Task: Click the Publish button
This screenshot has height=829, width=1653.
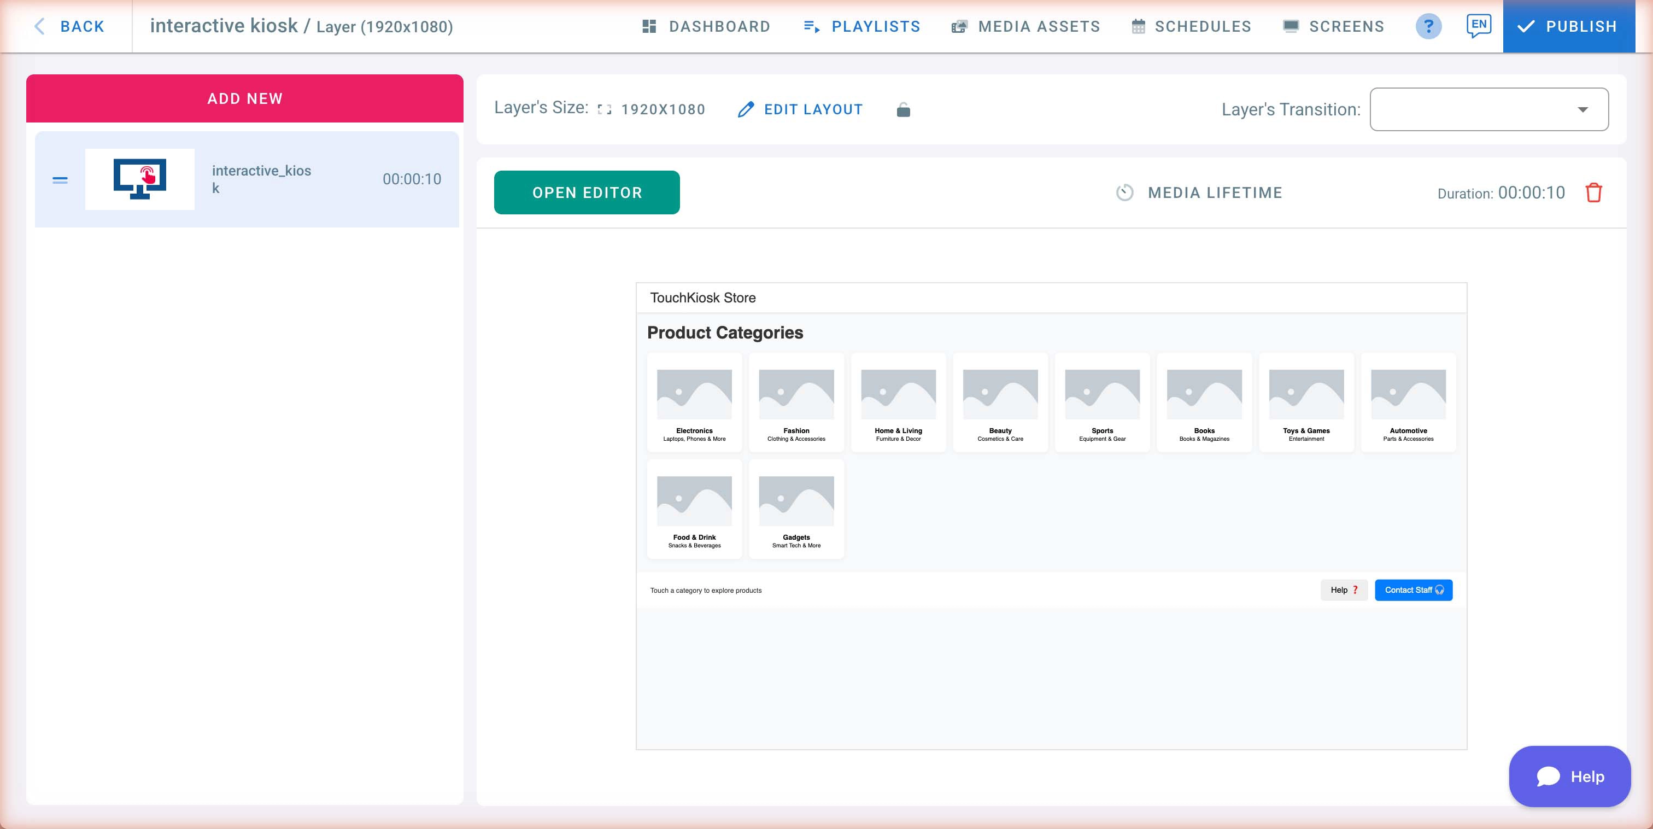Action: tap(1568, 26)
